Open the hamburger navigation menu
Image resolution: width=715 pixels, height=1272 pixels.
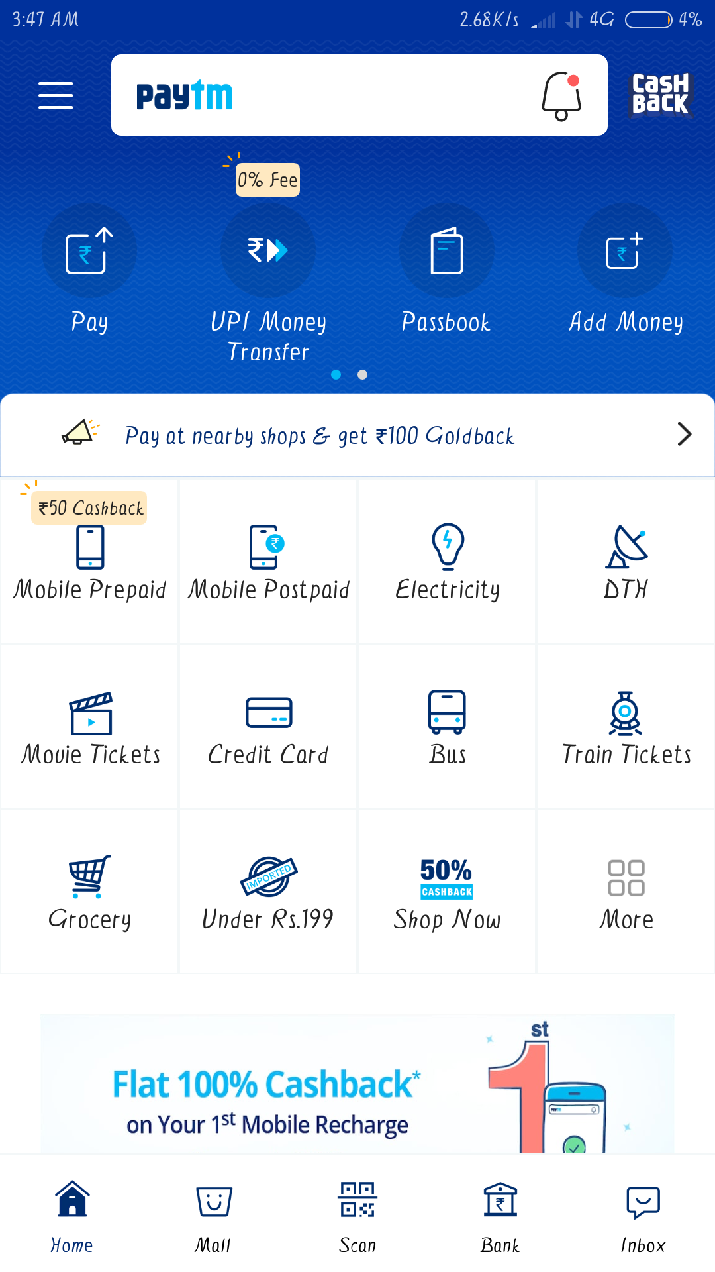[x=56, y=95]
